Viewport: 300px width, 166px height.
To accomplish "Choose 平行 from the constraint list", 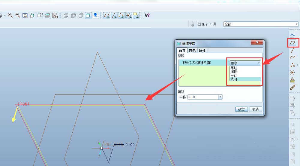I will (x=245, y=75).
